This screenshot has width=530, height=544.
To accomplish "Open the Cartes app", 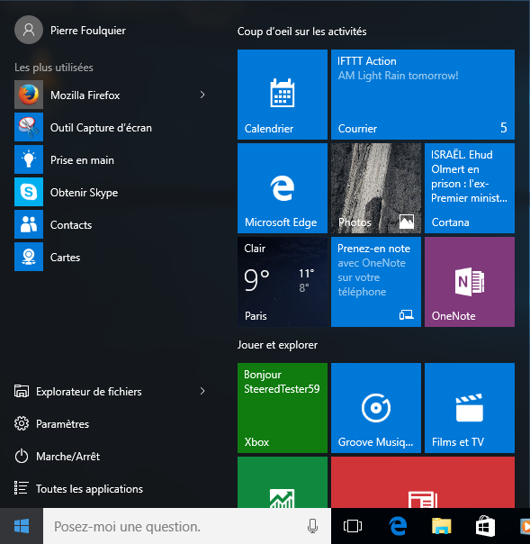I will [x=111, y=257].
